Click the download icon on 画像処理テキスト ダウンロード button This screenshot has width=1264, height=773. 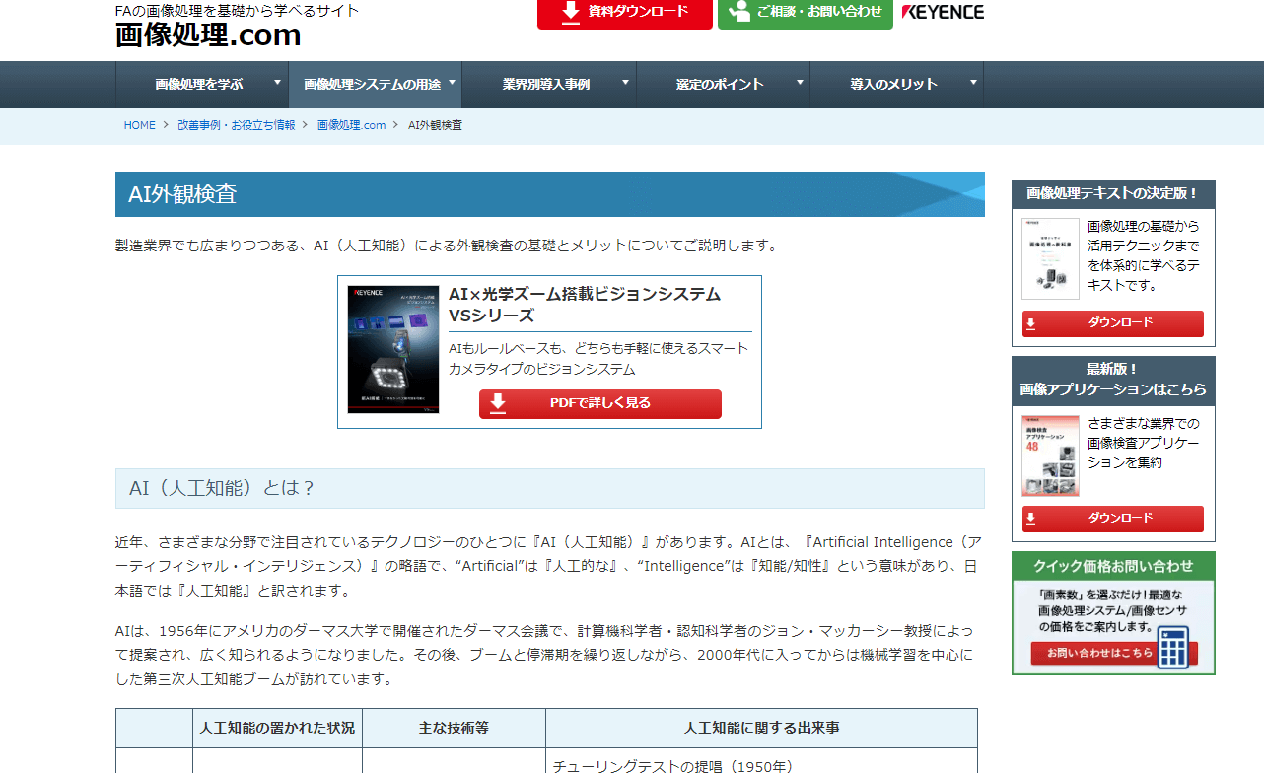pyautogui.click(x=1032, y=321)
